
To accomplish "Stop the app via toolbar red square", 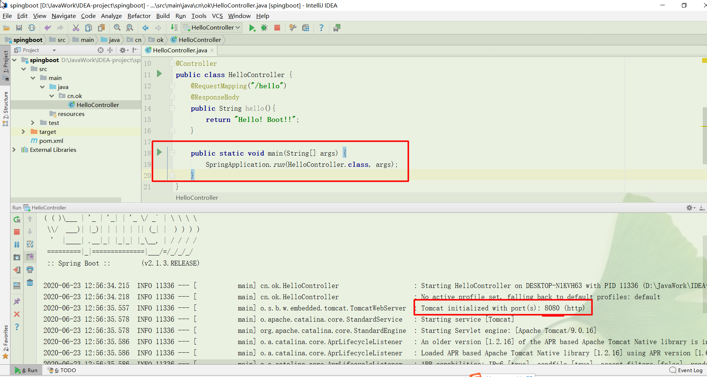I will tap(277, 28).
